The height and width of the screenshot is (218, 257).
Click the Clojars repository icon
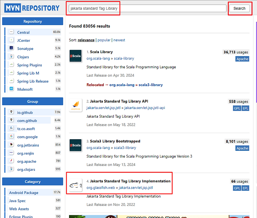[x=11, y=56]
